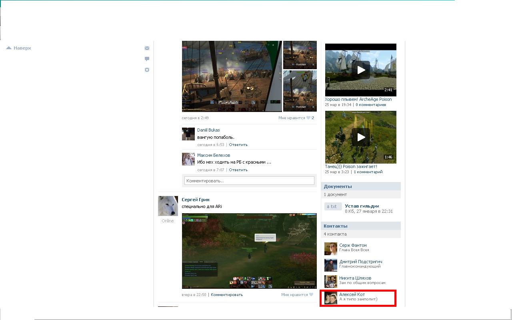Click Мне нравится on ship post
Viewport: 512px width, 320px height.
click(292, 118)
